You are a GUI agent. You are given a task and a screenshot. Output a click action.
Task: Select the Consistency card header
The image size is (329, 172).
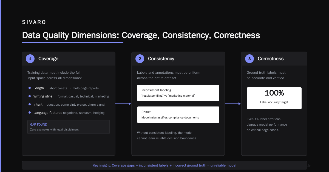tap(178, 59)
